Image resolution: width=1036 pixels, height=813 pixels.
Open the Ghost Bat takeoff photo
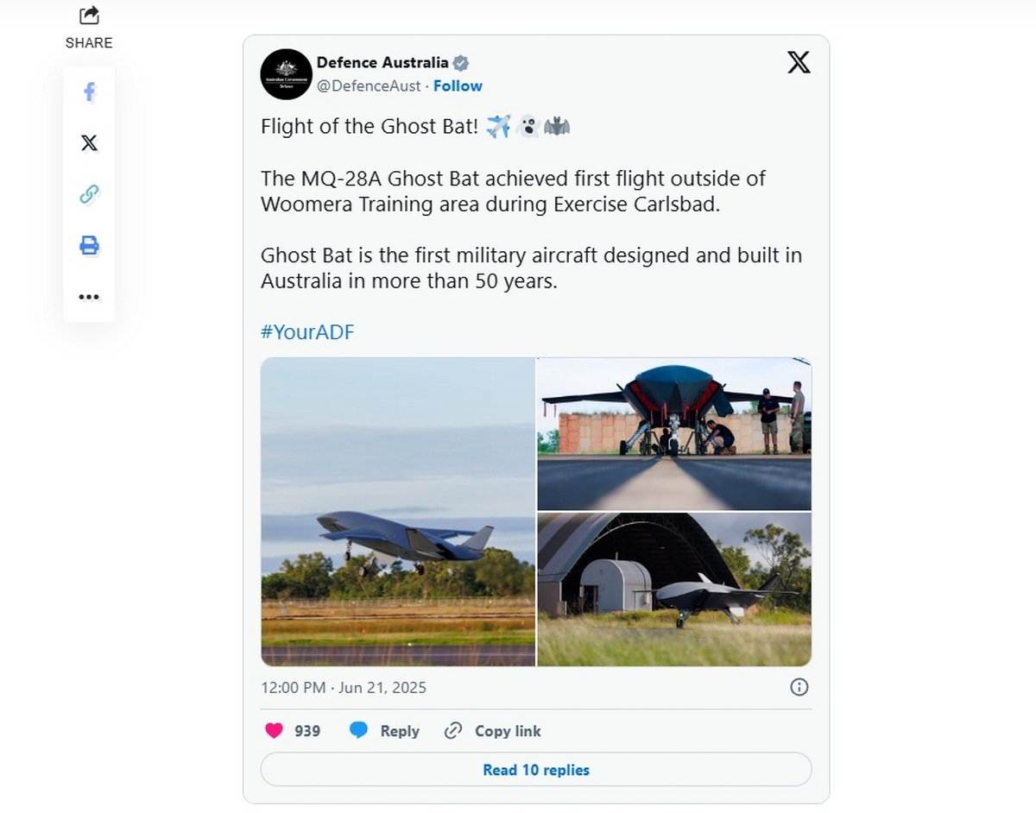point(398,512)
